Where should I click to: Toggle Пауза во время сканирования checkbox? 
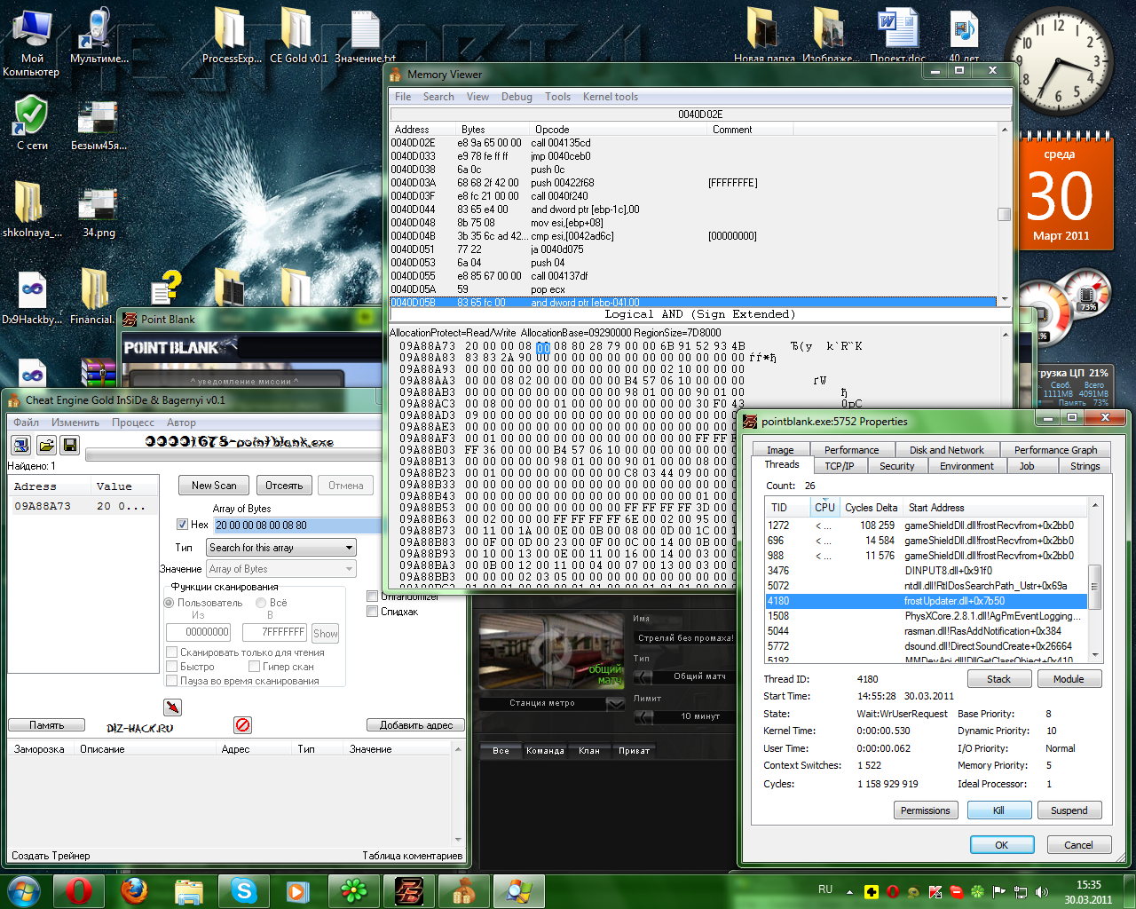172,681
